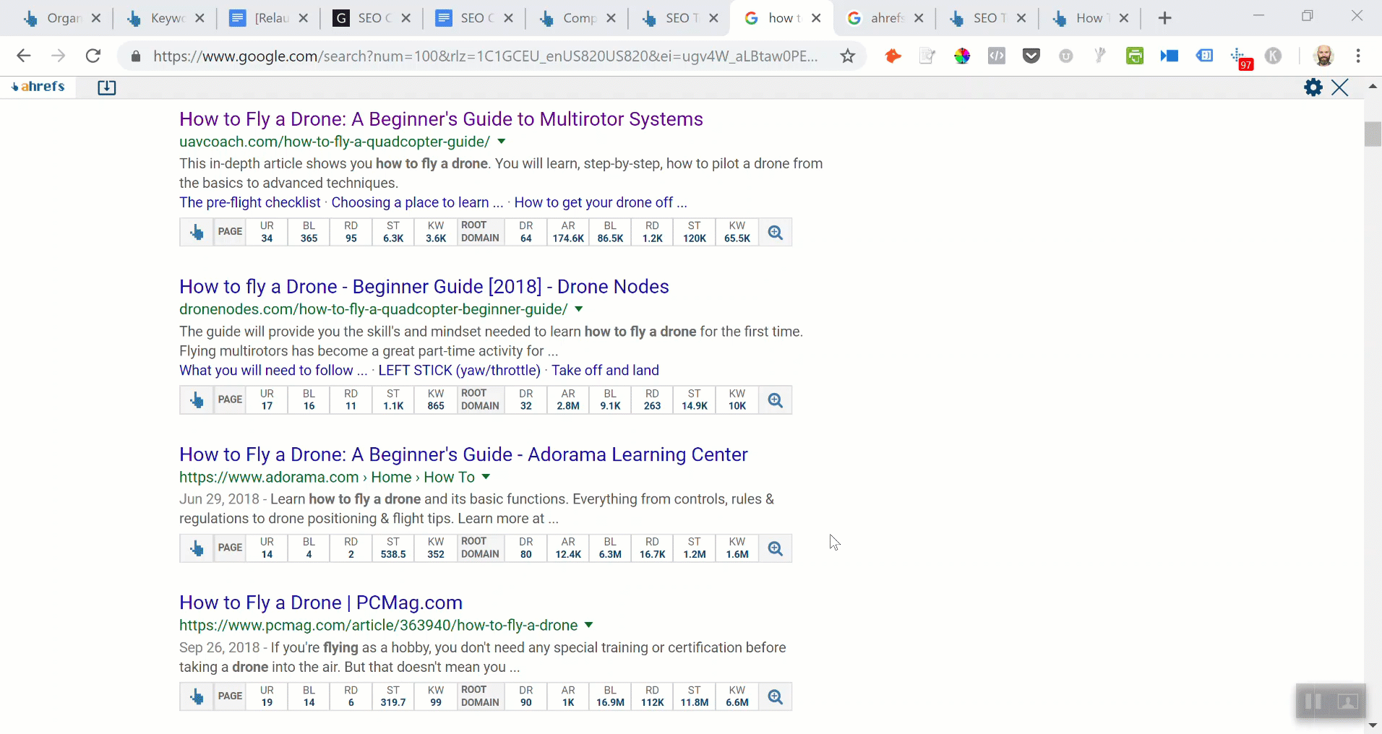This screenshot has height=734, width=1382.
Task: Open Ahrefs toolbar settings gear
Action: tap(1313, 87)
